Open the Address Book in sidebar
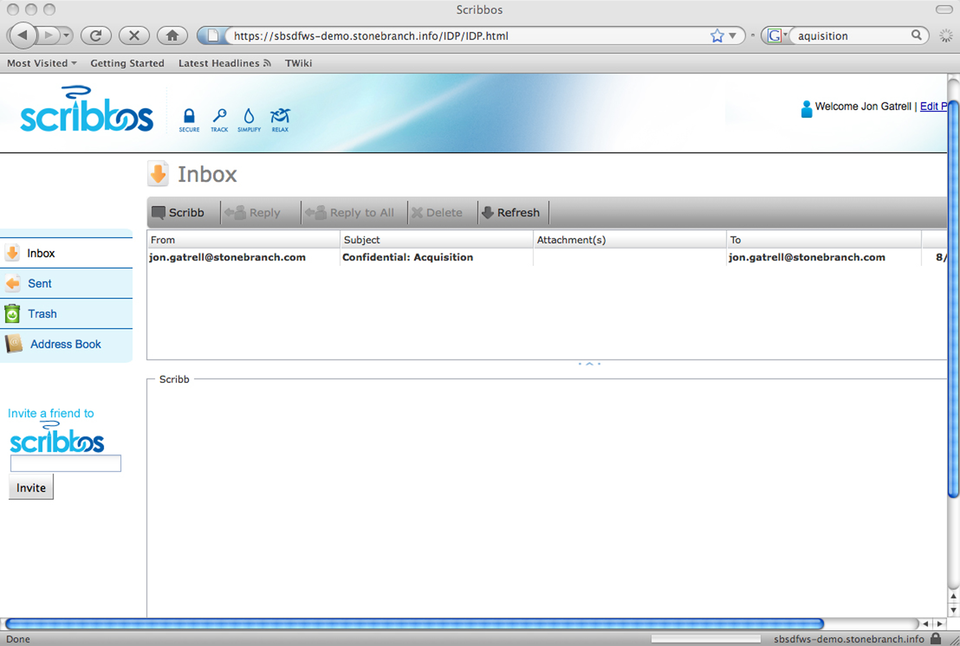Image resolution: width=960 pixels, height=646 pixels. pyautogui.click(x=65, y=344)
